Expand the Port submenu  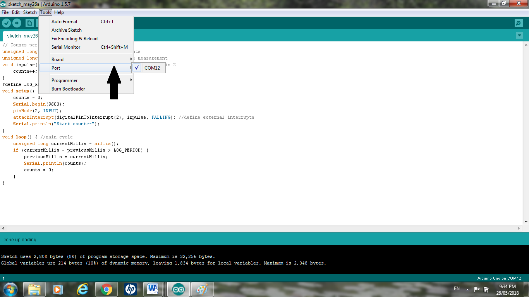[87, 68]
